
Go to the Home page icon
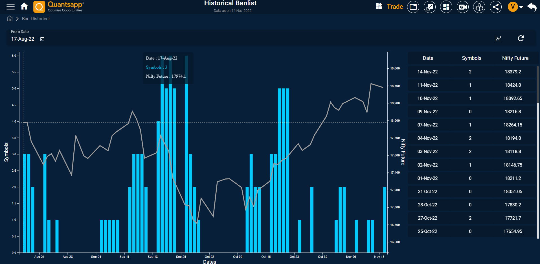point(24,6)
